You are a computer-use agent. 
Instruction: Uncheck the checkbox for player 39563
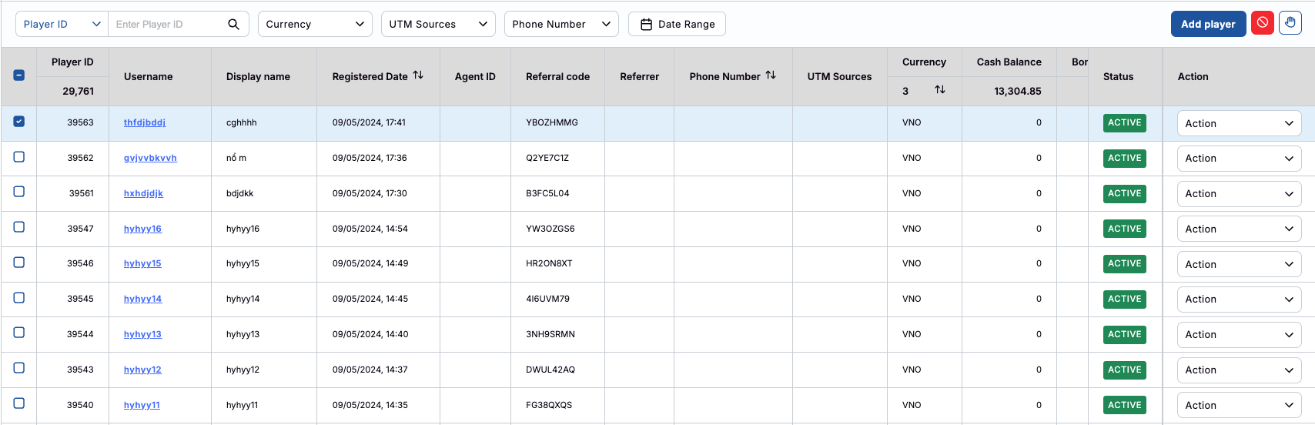point(19,122)
